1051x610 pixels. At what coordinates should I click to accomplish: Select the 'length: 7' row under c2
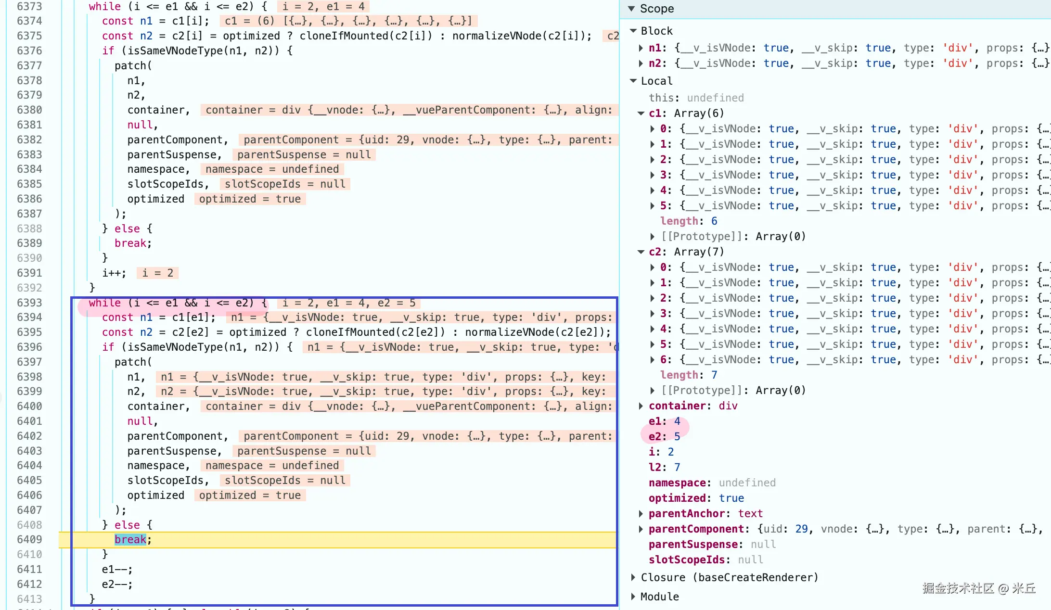pos(689,375)
